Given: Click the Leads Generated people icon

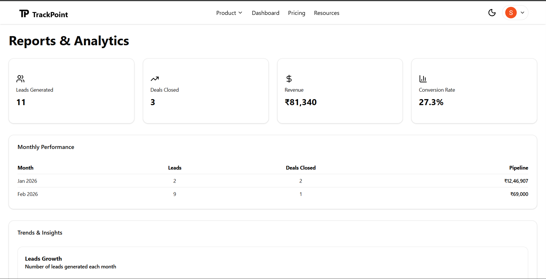Looking at the screenshot, I should pos(20,78).
